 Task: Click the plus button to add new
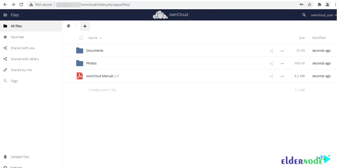pyautogui.click(x=85, y=26)
